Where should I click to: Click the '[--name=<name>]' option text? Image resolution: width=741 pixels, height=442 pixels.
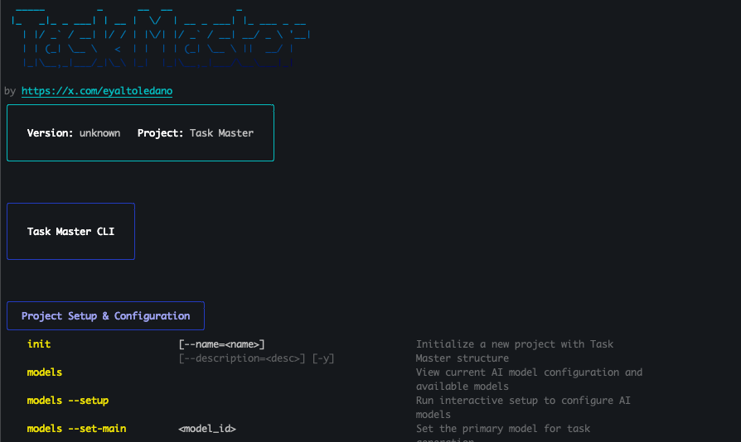click(x=221, y=344)
